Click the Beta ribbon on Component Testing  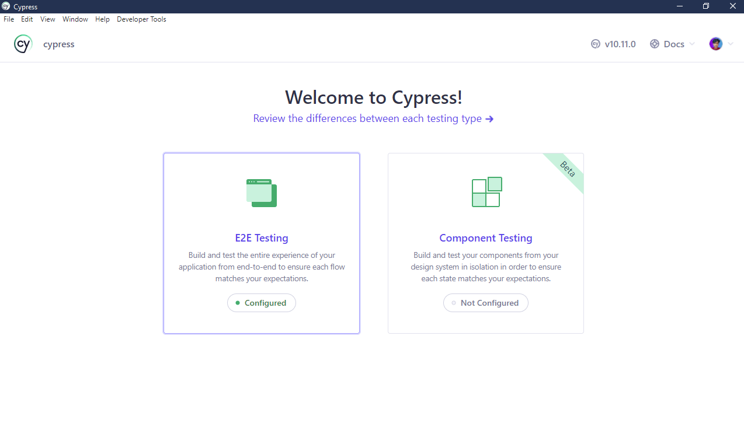567,169
